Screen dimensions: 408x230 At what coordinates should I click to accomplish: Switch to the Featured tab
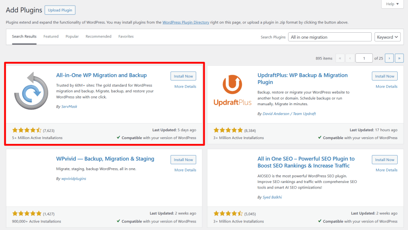coord(51,36)
